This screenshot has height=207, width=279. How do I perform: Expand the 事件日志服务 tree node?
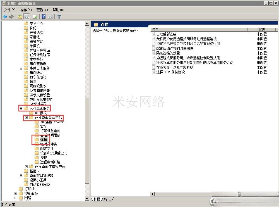(21, 68)
